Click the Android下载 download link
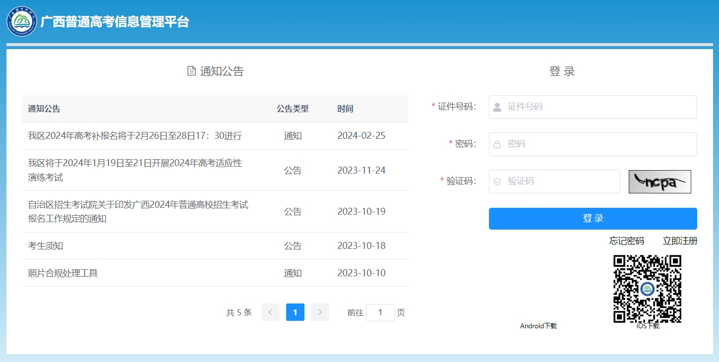 pos(538,326)
